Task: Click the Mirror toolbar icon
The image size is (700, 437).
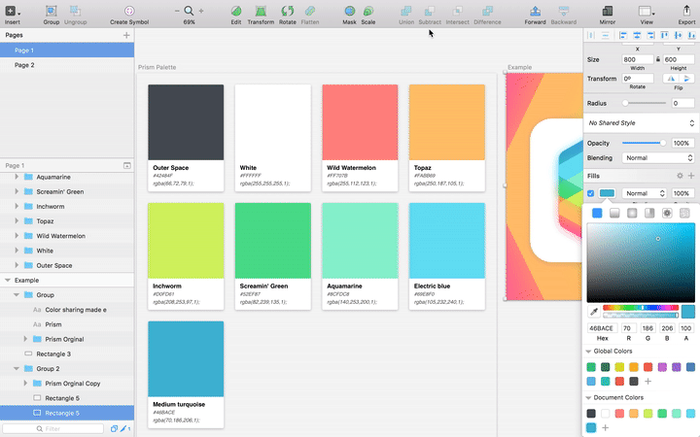Action: coord(607,12)
